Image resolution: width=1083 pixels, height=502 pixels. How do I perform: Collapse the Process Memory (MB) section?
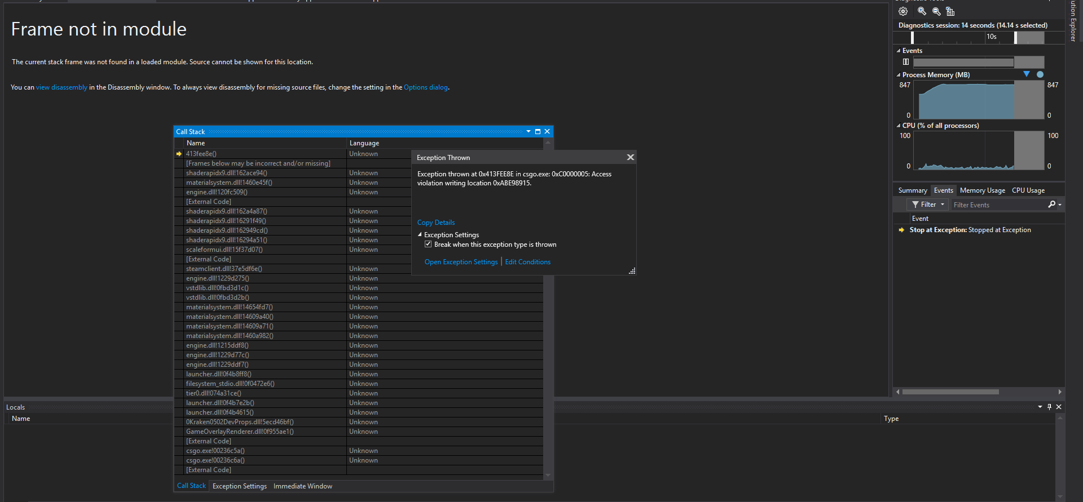899,75
